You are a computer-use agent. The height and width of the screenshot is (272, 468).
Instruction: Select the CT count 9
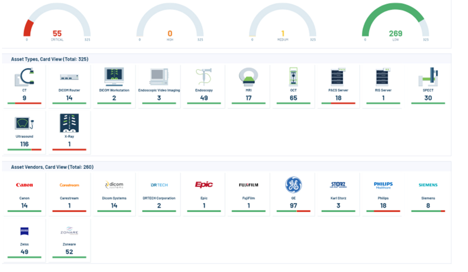click(25, 98)
